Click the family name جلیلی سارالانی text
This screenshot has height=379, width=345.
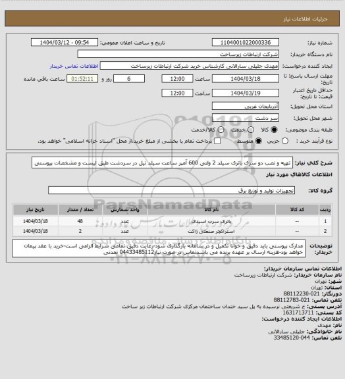pos(286,332)
